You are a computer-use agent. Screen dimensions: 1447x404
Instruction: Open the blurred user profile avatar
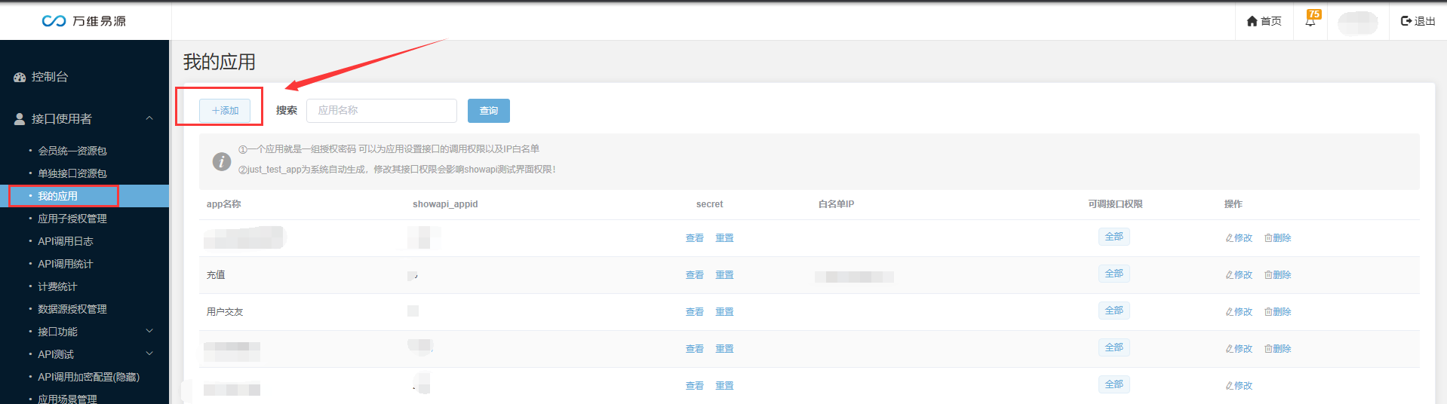(1357, 23)
